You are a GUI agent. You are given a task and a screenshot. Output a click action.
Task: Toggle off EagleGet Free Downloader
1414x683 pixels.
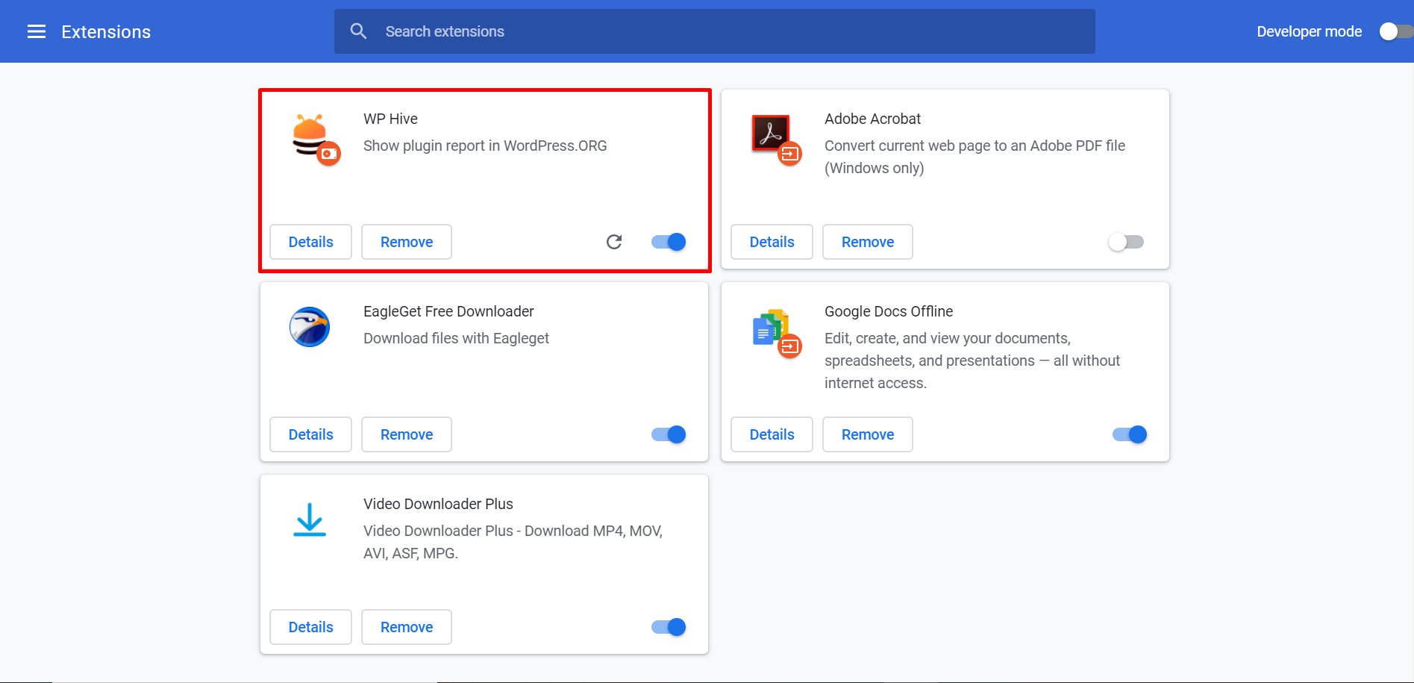point(669,434)
